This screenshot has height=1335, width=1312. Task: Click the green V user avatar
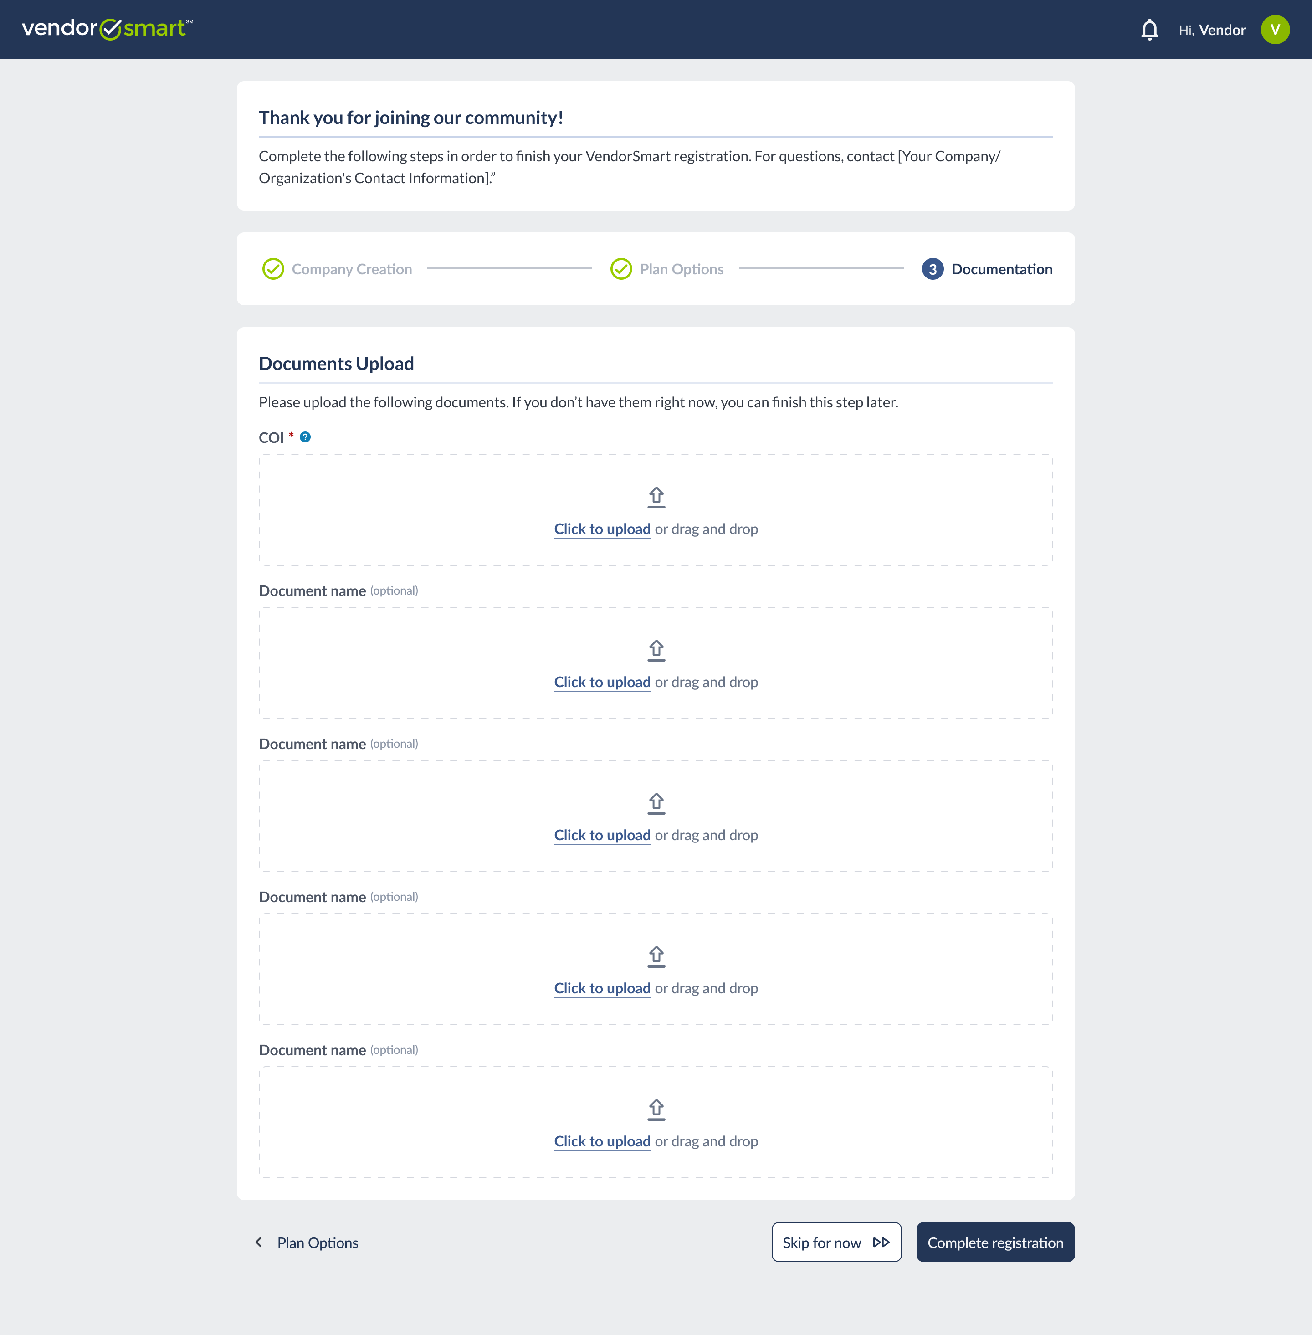pyautogui.click(x=1274, y=30)
